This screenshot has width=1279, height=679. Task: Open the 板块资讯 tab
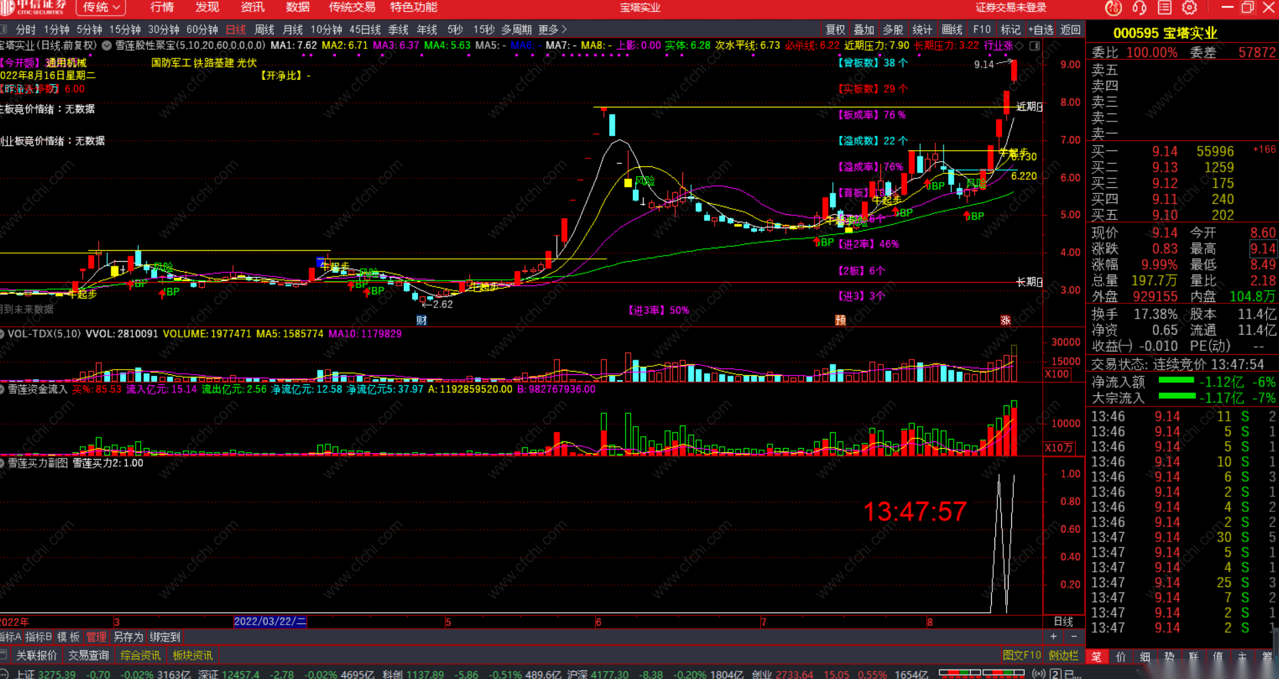coord(193,655)
